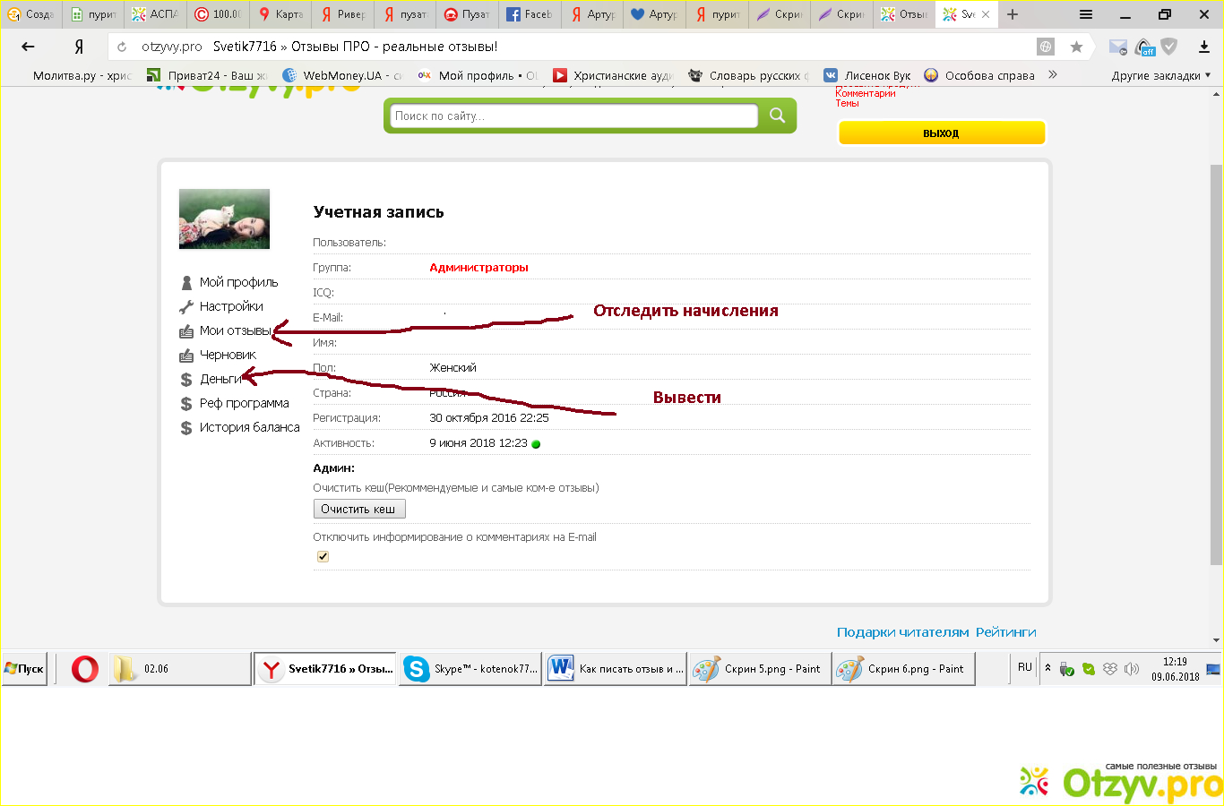
Task: Click the page vertical scrollbar
Action: [1216, 358]
